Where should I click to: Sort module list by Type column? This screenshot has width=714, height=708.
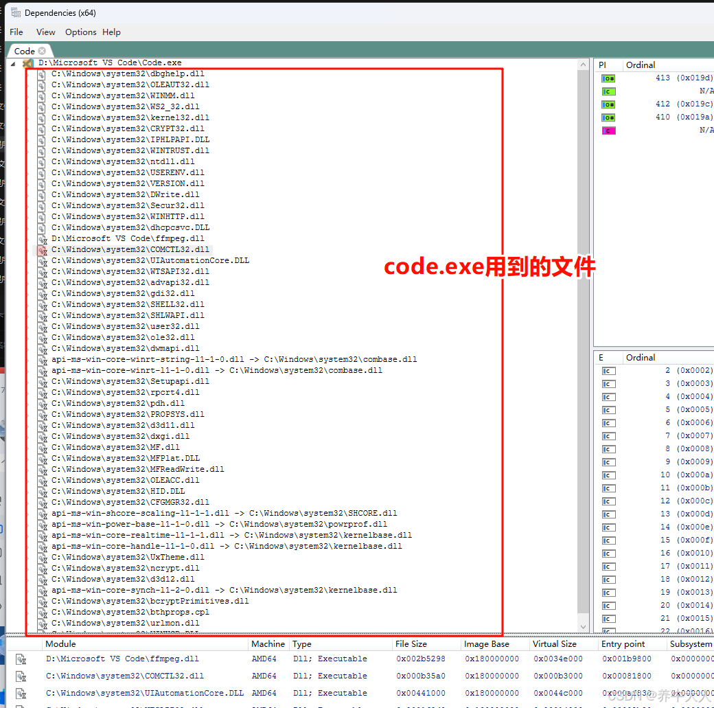(341, 643)
